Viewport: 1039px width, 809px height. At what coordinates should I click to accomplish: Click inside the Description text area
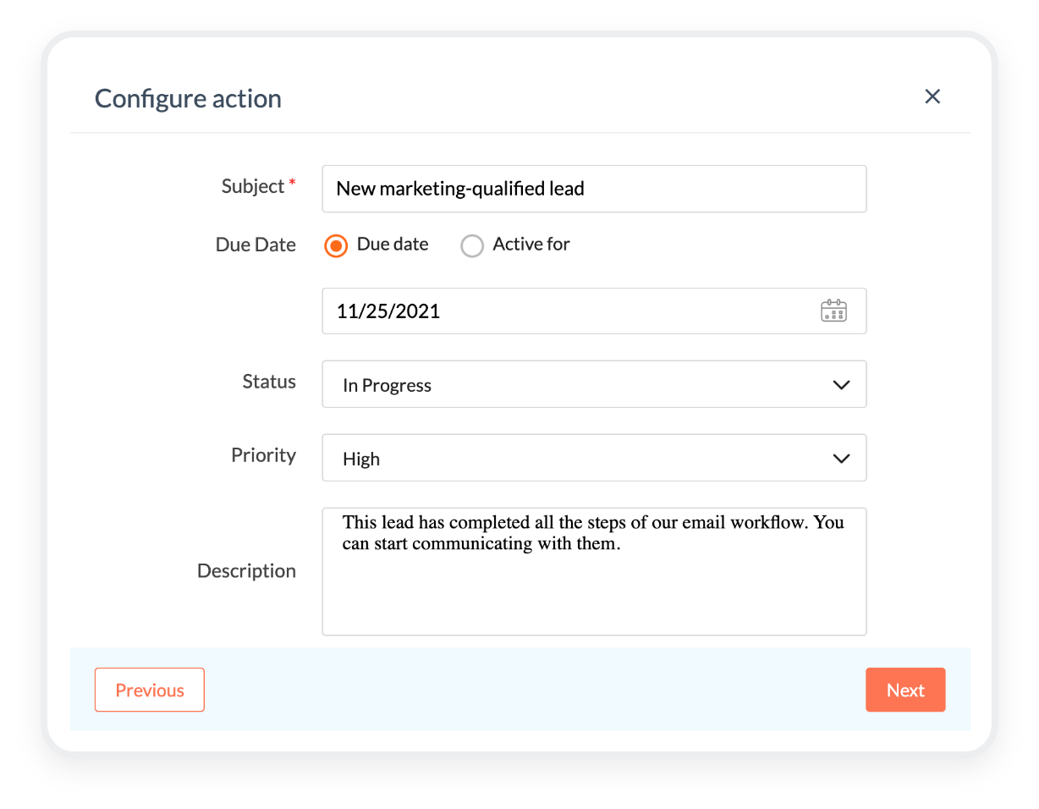coord(594,571)
